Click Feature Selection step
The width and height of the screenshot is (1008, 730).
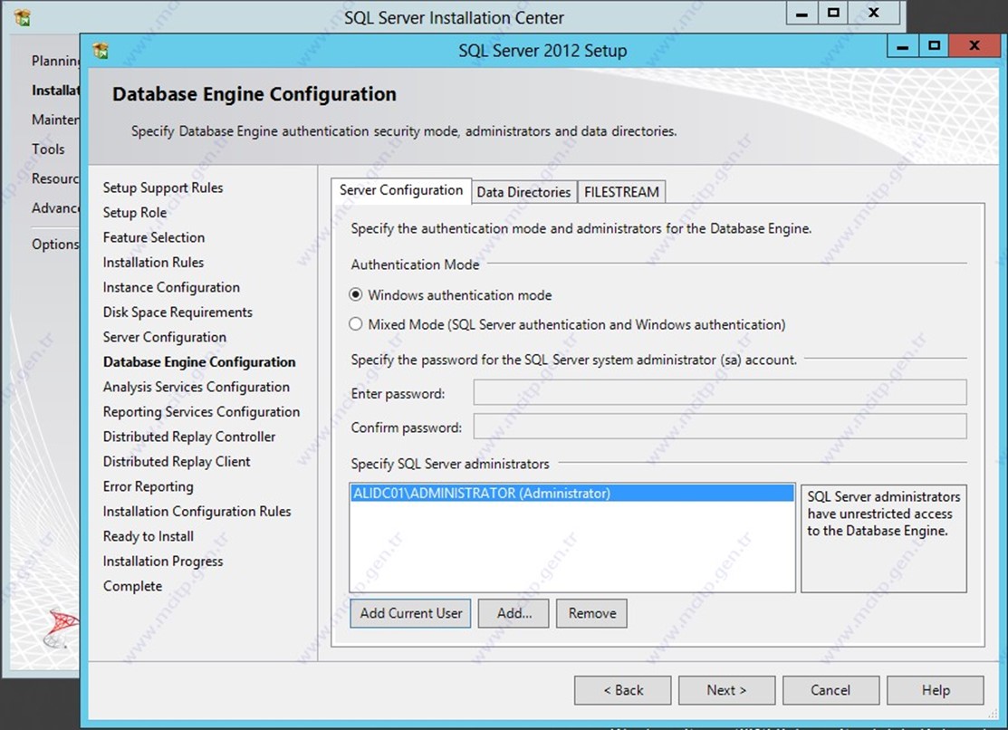(x=154, y=237)
